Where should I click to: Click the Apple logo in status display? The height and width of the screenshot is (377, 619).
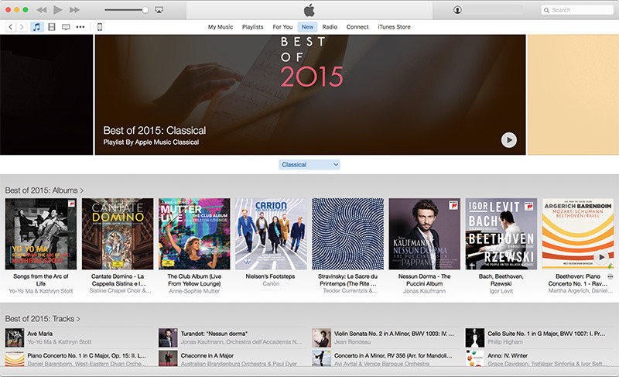click(309, 10)
